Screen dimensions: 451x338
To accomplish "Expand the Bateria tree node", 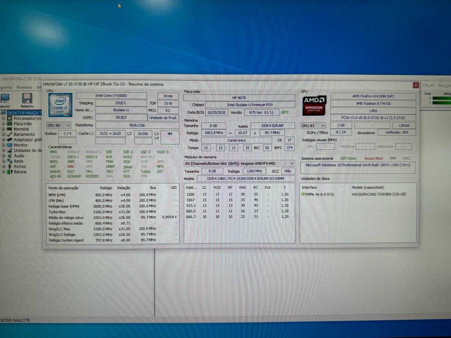I will (3, 172).
